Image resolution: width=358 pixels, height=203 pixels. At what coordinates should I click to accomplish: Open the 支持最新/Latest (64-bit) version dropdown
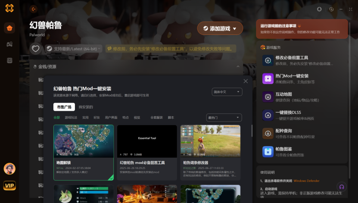pos(74,49)
